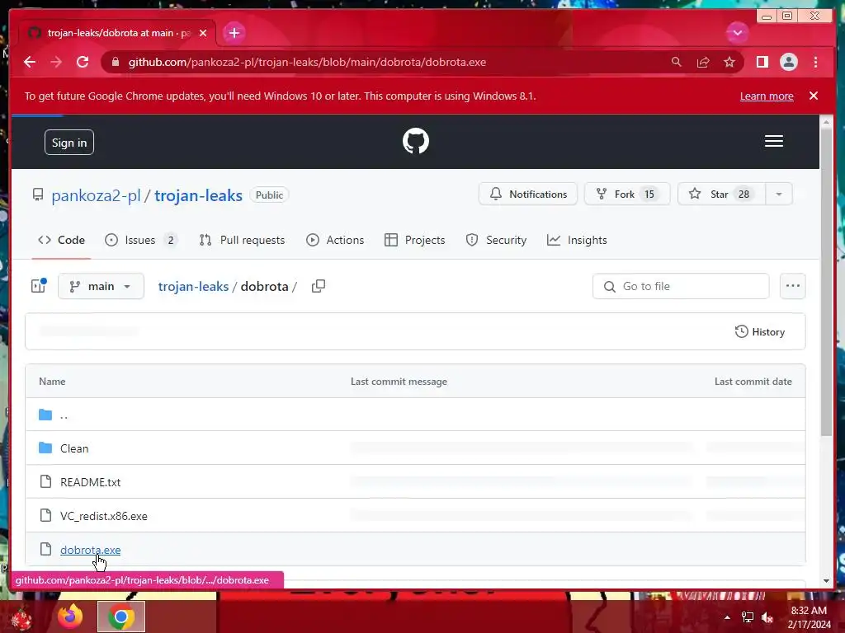Click the share page icon in address bar

tap(703, 62)
